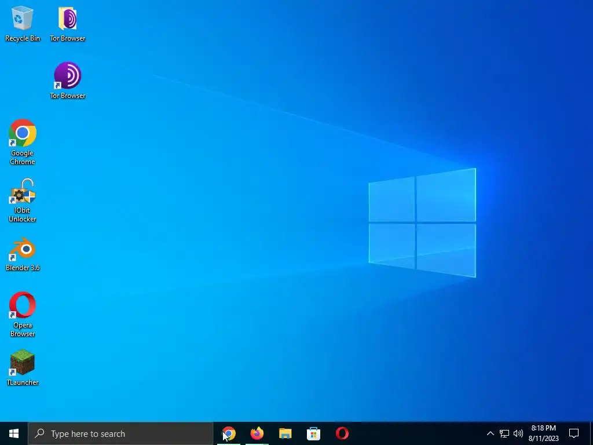The width and height of the screenshot is (593, 445).
Task: Open Opera from the taskbar
Action: [x=342, y=433]
